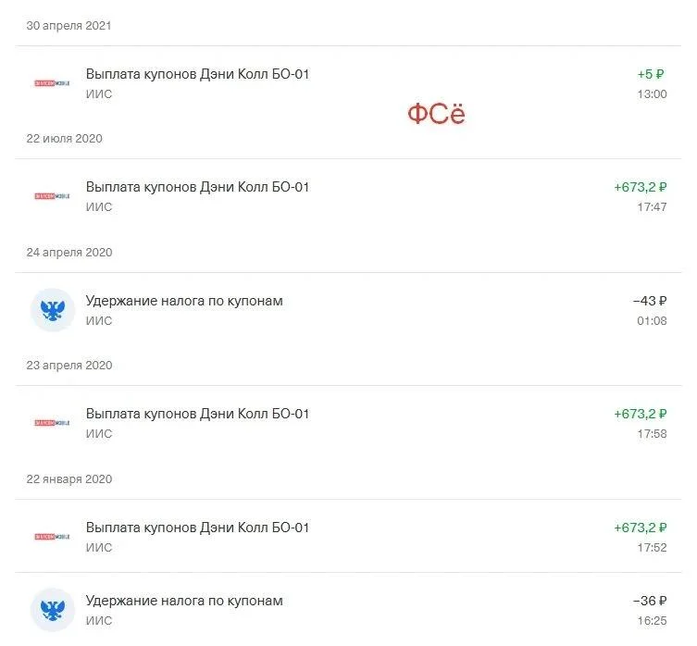The width and height of the screenshot is (697, 646).
Task: Open coupon payout received at 17:52
Action: pos(348,536)
